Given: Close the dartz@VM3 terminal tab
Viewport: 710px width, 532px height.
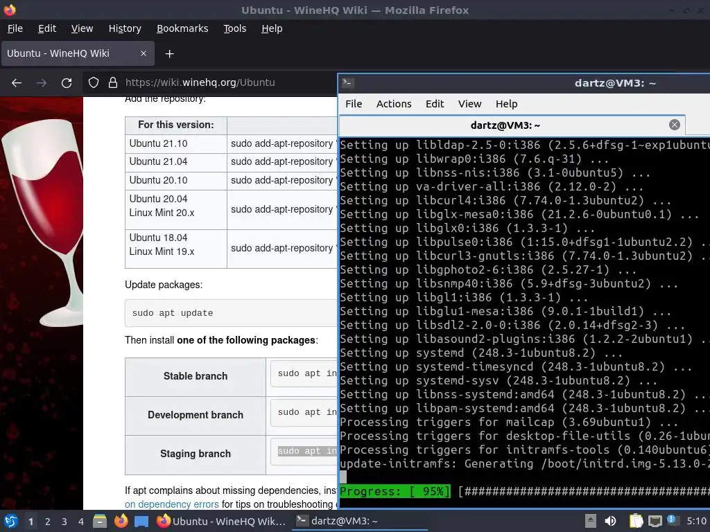Looking at the screenshot, I should coord(674,125).
